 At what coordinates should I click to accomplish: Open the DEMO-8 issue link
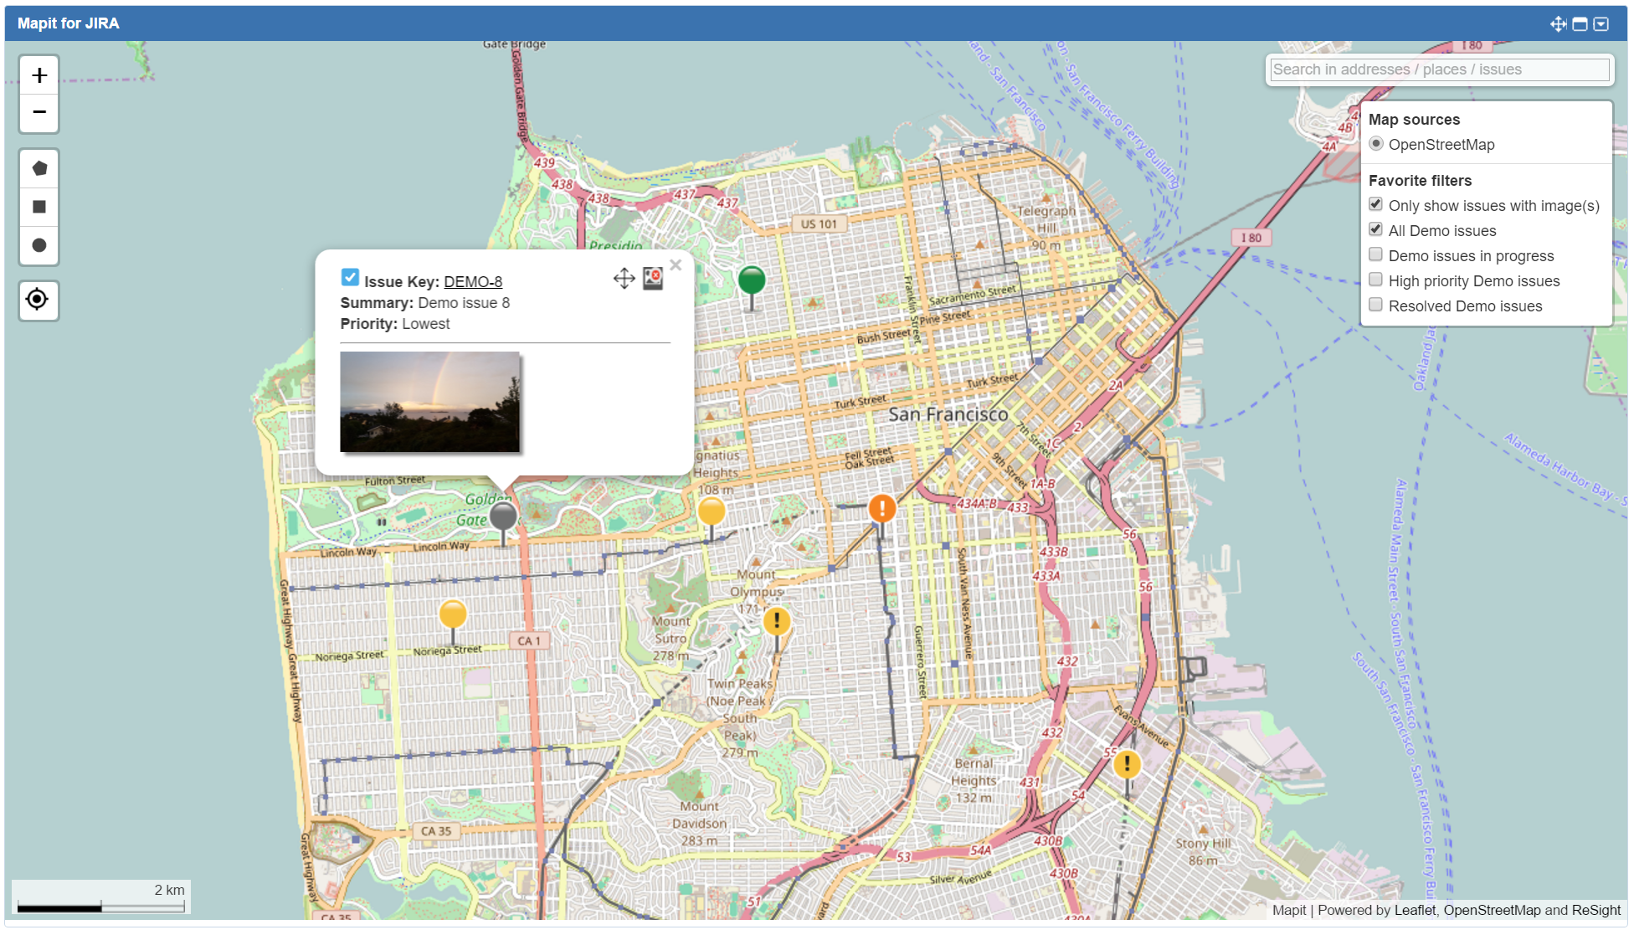473,282
